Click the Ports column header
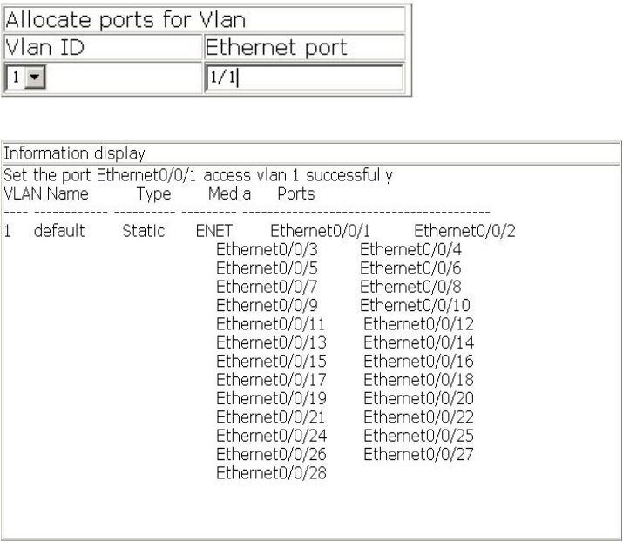The width and height of the screenshot is (623, 542). pos(295,192)
